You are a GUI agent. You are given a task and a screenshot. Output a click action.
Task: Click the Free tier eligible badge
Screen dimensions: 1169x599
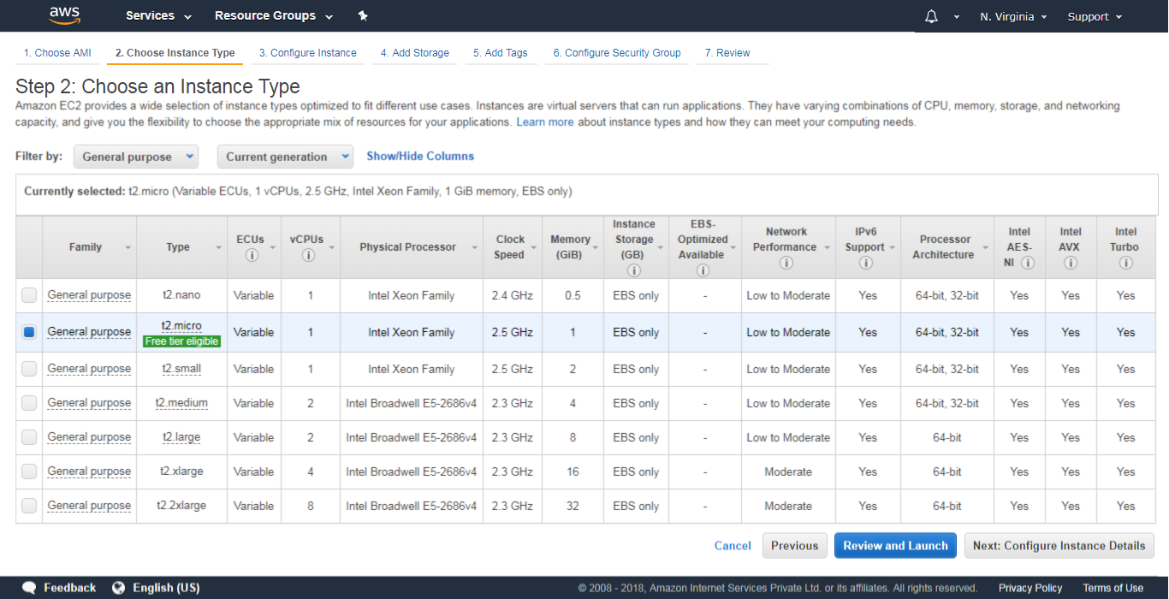point(182,341)
